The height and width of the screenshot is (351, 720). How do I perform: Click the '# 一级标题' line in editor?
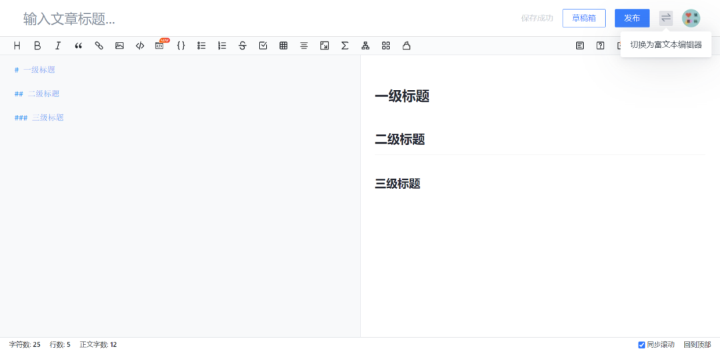pyautogui.click(x=35, y=70)
